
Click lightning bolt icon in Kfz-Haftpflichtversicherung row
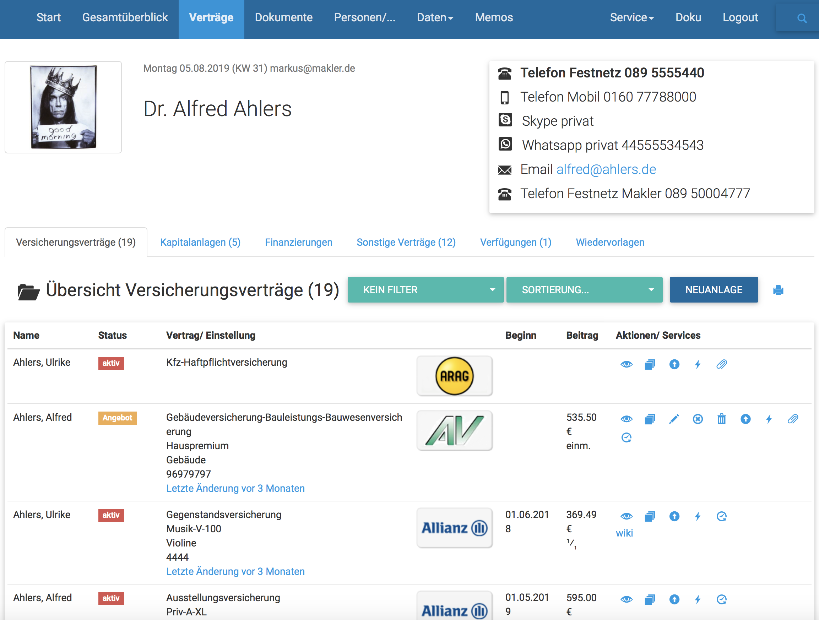pyautogui.click(x=698, y=364)
